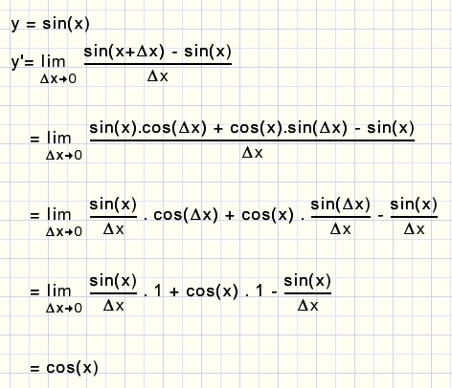Click the cos(Δx) factor in third line

[186, 215]
